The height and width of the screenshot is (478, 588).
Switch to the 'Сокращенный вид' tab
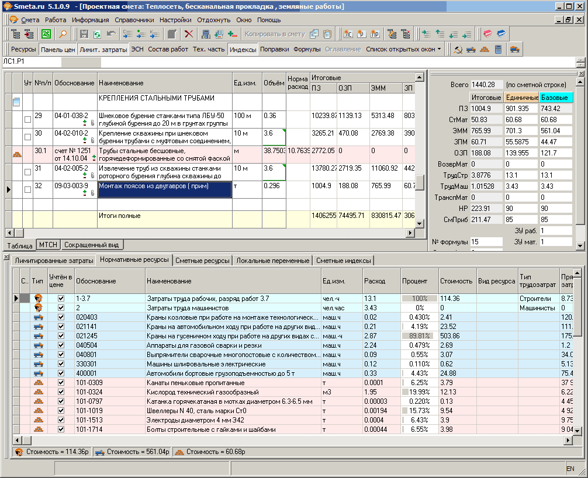(x=92, y=245)
